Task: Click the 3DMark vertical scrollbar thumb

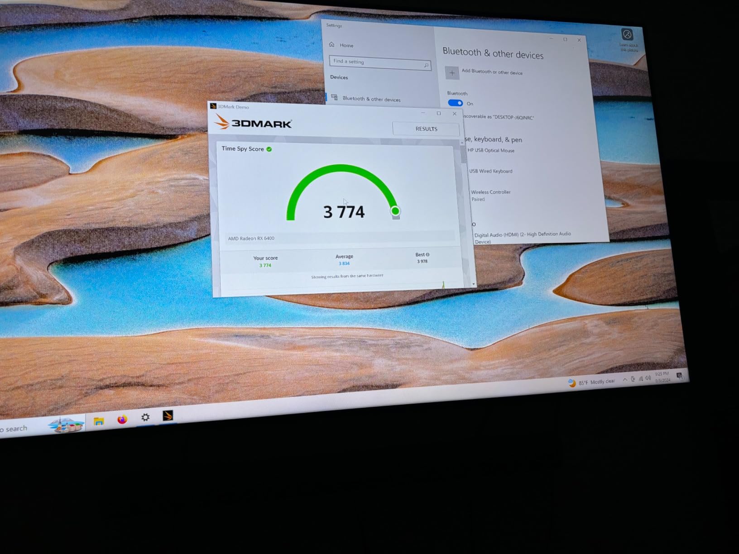Action: [463, 154]
